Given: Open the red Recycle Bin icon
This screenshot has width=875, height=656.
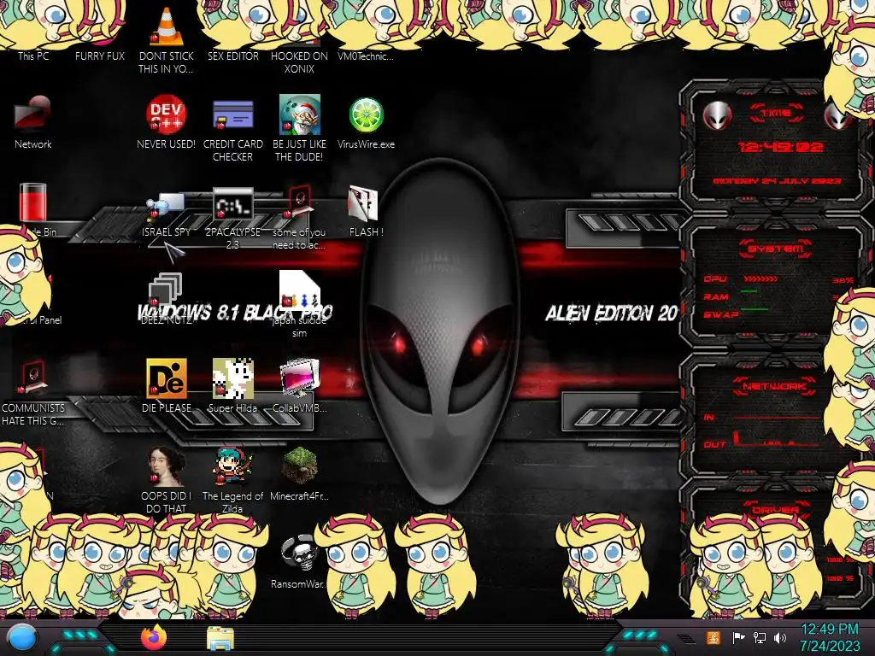Looking at the screenshot, I should pyautogui.click(x=33, y=202).
